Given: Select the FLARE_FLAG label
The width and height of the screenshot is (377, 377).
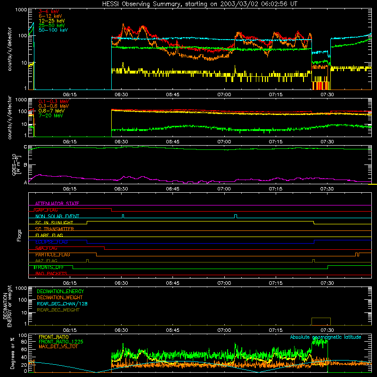Looking at the screenshot, I should [x=49, y=235].
